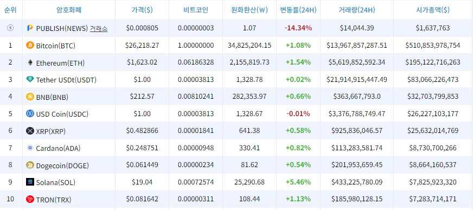This screenshot has height=210, width=474.
Task: Click the XRP black logo icon
Action: (x=30, y=131)
